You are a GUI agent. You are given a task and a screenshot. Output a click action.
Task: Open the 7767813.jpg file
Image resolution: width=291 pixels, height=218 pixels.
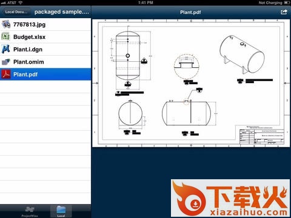click(x=45, y=24)
